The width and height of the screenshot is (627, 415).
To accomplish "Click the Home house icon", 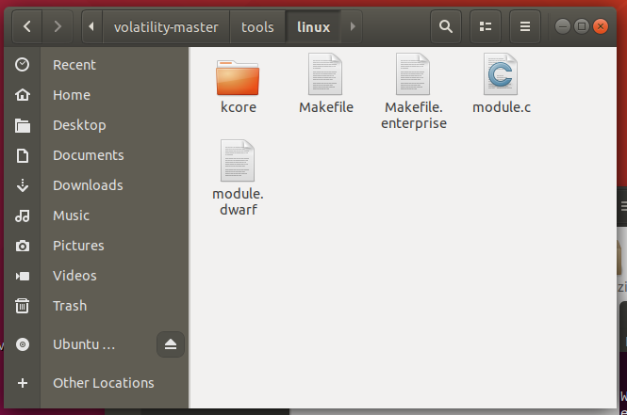I will click(x=23, y=95).
